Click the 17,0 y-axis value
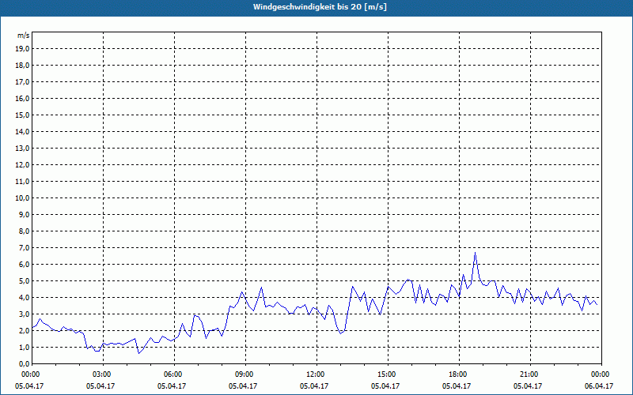The height and width of the screenshot is (395, 633). point(23,82)
